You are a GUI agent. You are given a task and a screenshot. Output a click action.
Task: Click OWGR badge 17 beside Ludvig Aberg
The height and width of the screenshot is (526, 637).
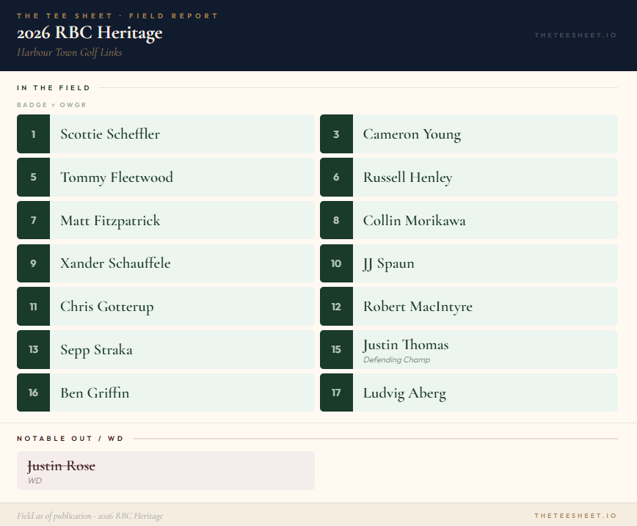click(x=336, y=392)
